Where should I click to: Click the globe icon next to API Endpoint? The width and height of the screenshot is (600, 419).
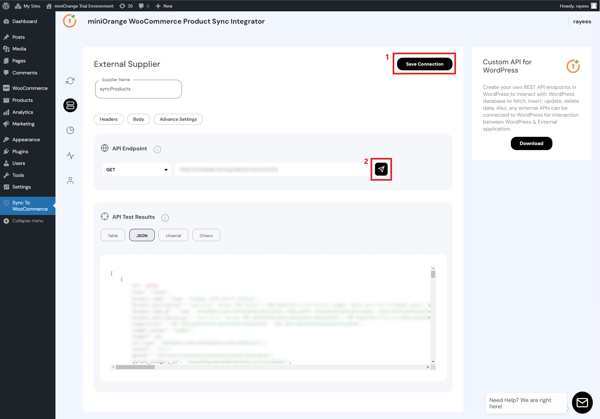coord(105,148)
